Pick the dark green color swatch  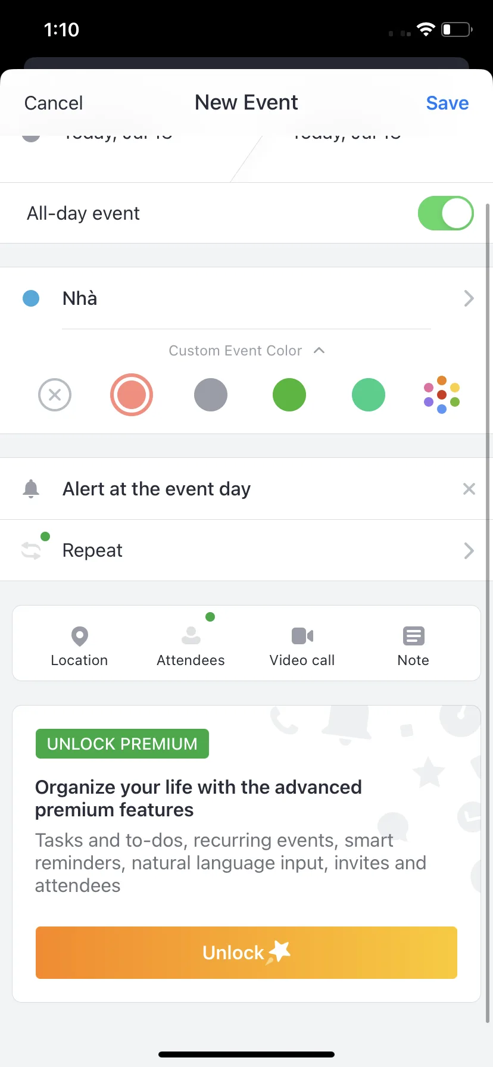click(289, 395)
